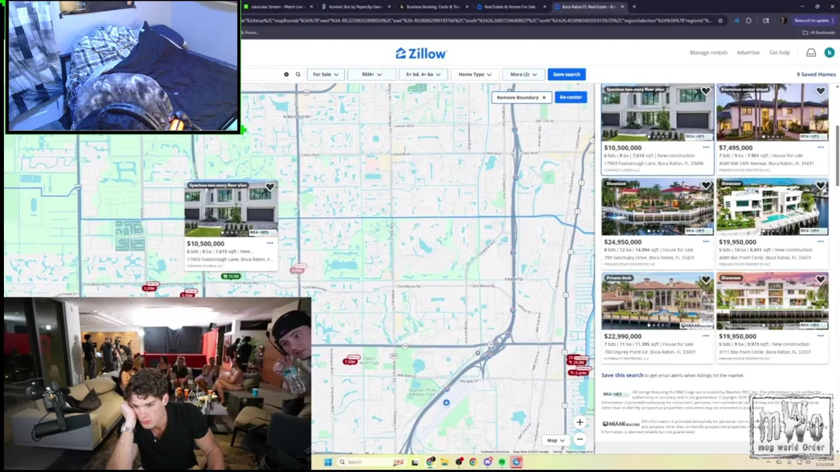This screenshot has height=472, width=840.
Task: Open the $7,495,000 listing photo
Action: [x=772, y=112]
